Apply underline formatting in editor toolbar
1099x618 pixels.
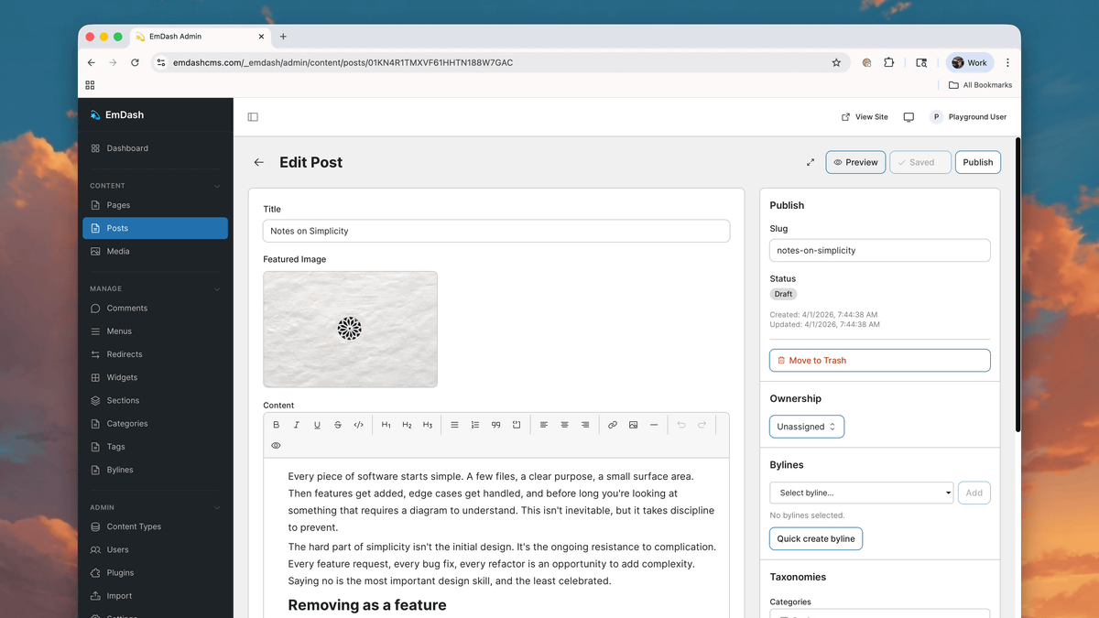click(317, 425)
